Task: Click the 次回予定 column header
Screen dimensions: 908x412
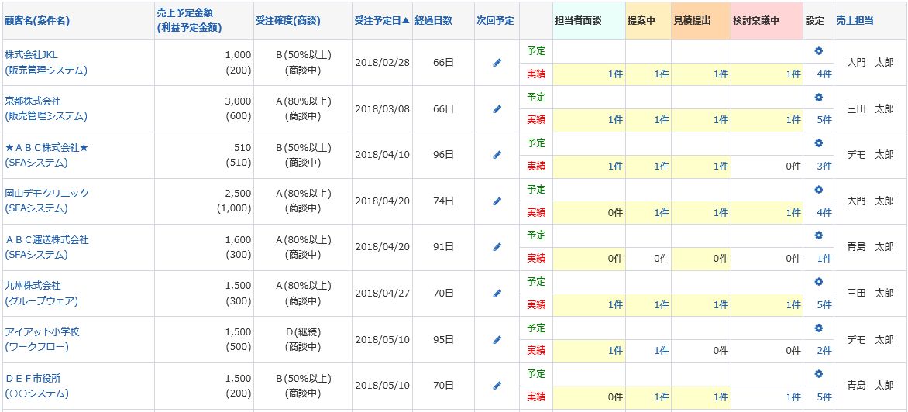Action: (x=495, y=21)
